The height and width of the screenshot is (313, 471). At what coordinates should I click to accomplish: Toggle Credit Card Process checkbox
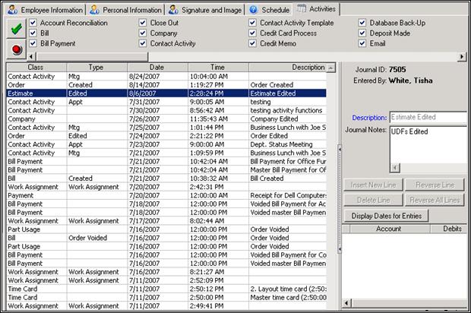(x=253, y=33)
